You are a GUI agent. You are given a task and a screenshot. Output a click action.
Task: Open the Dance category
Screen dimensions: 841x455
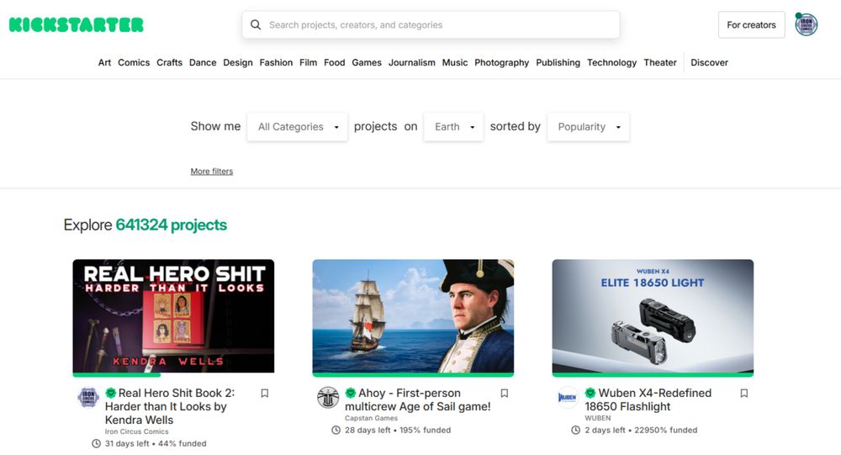coord(203,63)
